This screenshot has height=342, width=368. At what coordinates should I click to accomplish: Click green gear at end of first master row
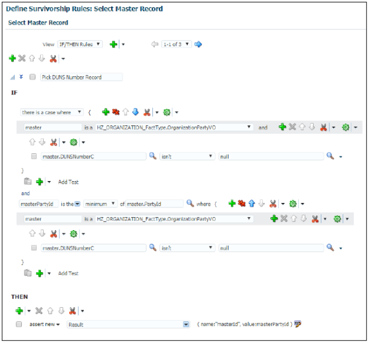[345, 127]
